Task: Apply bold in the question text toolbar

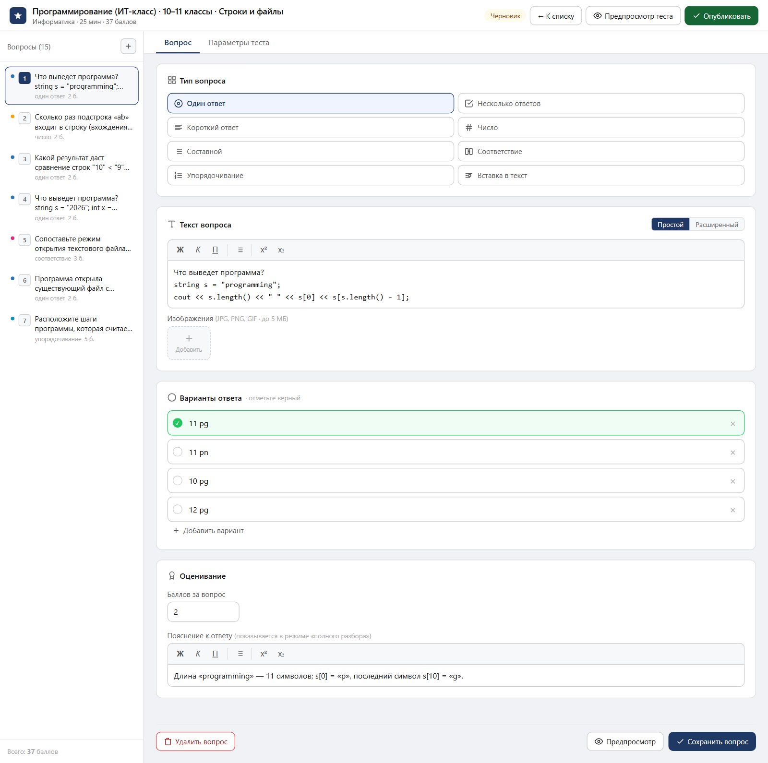Action: (180, 250)
